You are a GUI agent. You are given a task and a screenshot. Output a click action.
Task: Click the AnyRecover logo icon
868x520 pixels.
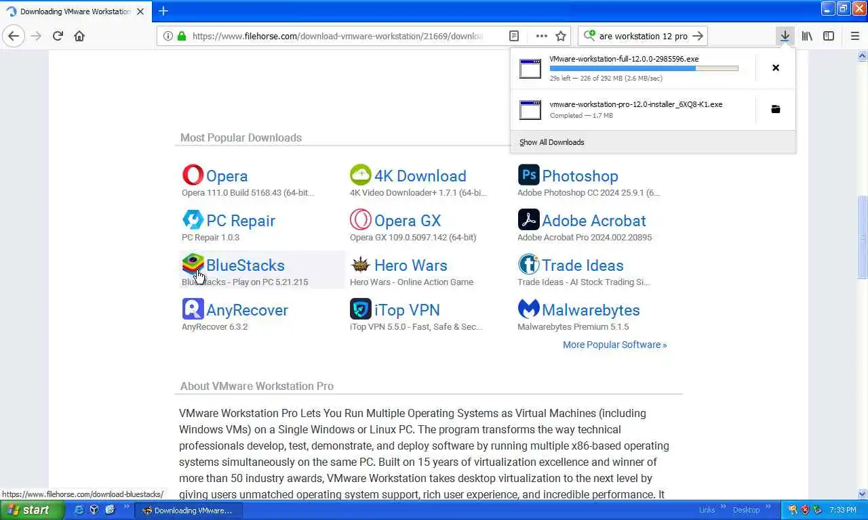(x=193, y=309)
